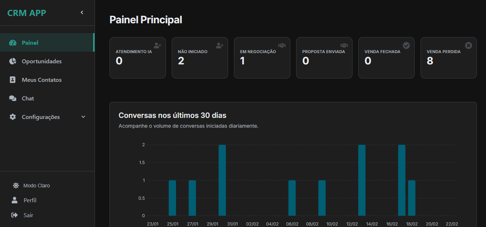The height and width of the screenshot is (227, 486).
Task: Click the checkmark icon on Venda Fechada card
Action: (406, 45)
